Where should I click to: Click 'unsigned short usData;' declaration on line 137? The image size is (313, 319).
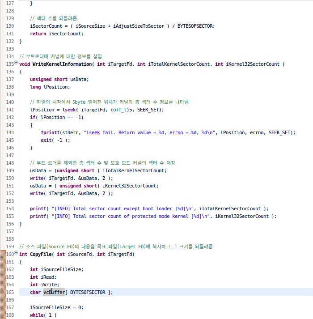coord(59,79)
